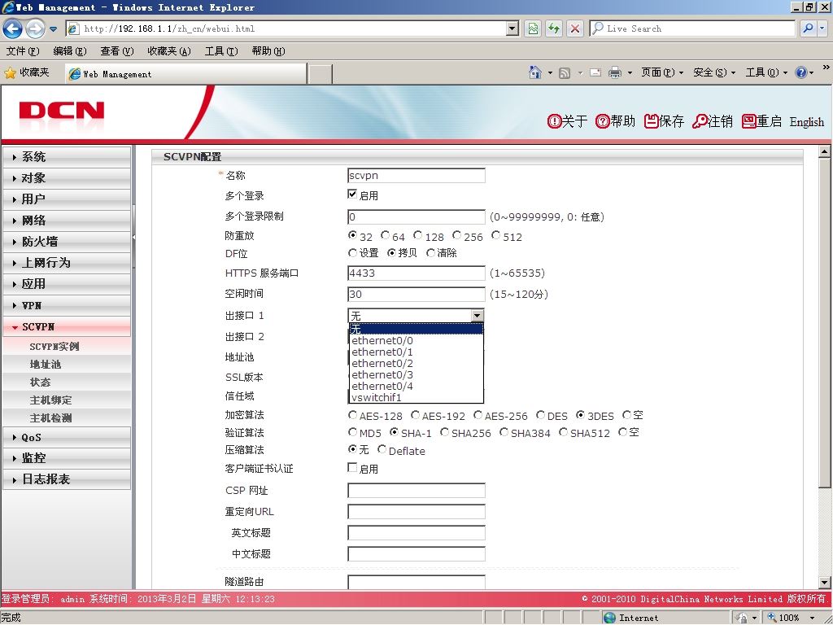Expand the QoS sidebar section
Image resolution: width=833 pixels, height=625 pixels.
tap(67, 437)
